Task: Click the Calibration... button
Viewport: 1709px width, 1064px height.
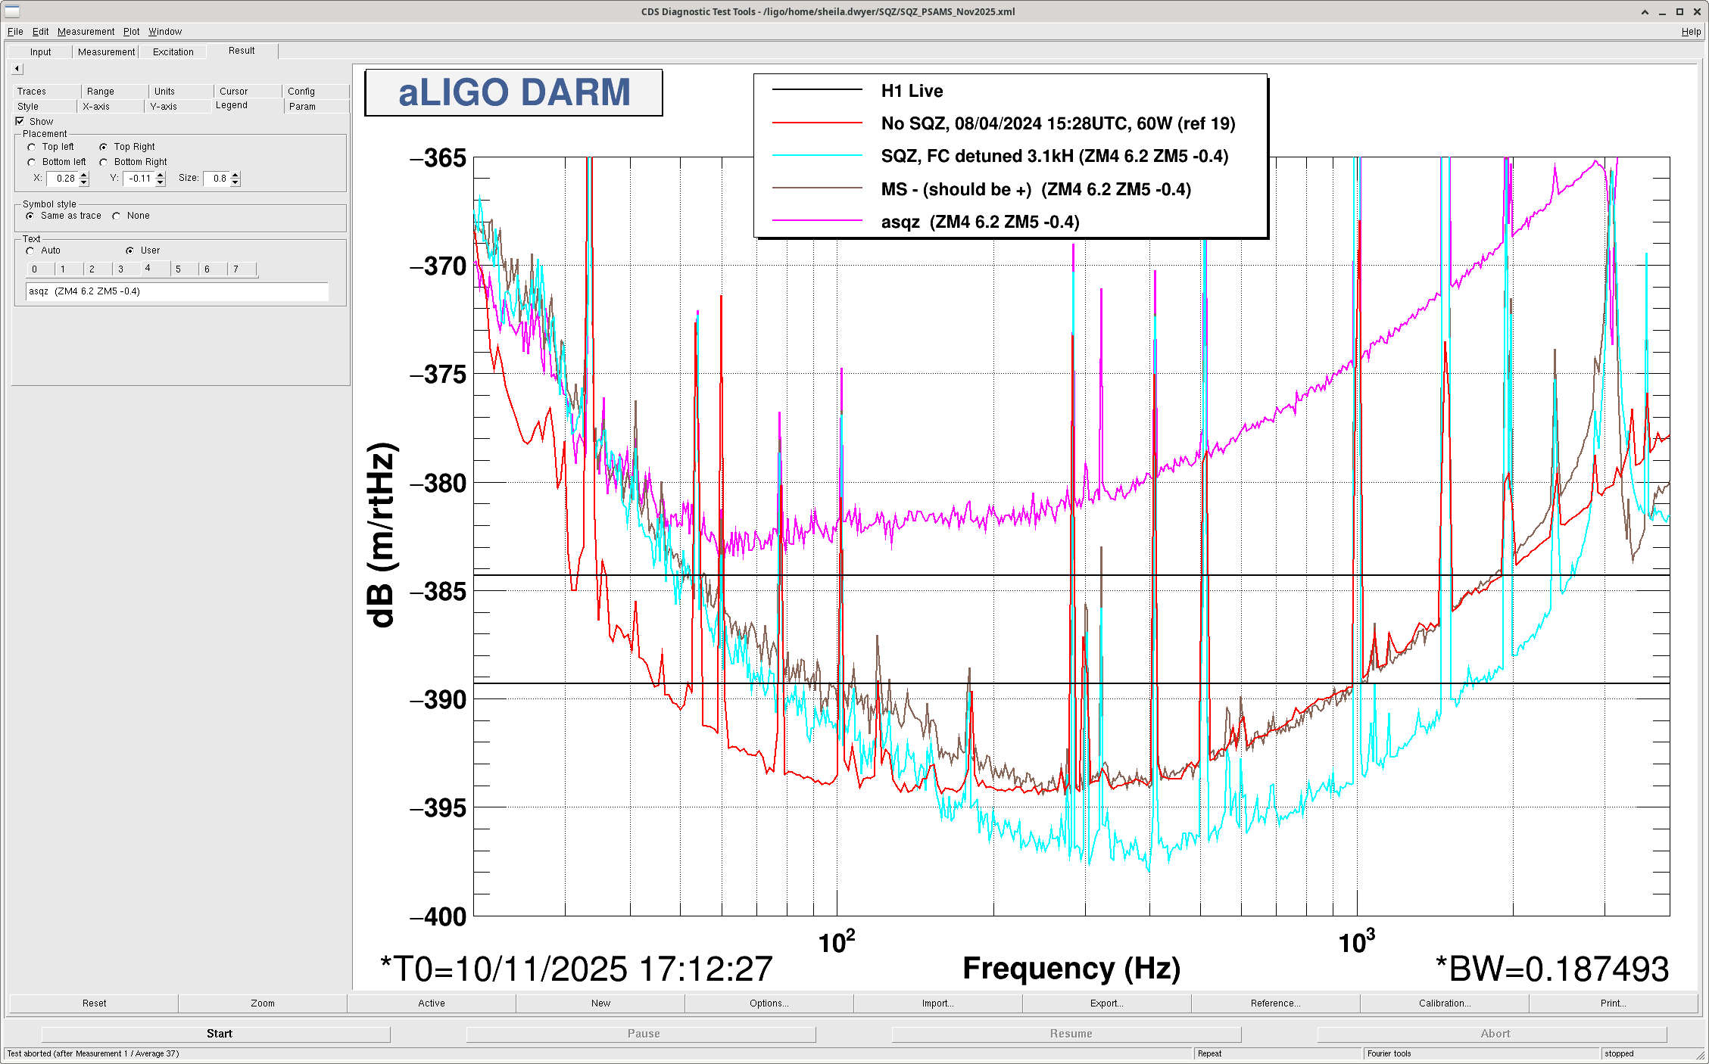Action: pos(1444,1003)
